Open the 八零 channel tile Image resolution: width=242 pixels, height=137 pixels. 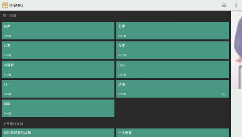click(58, 50)
